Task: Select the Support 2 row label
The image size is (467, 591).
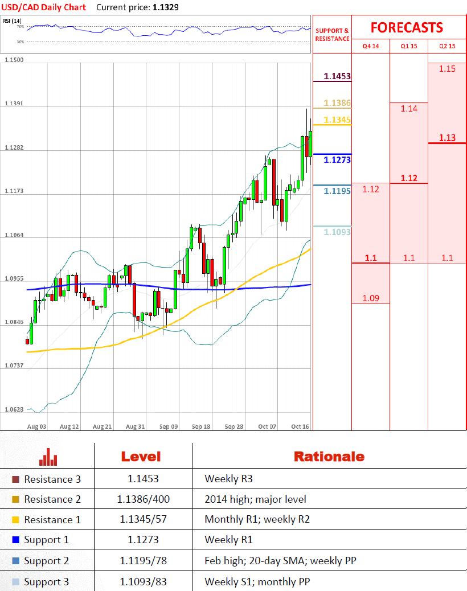Action: click(x=46, y=561)
